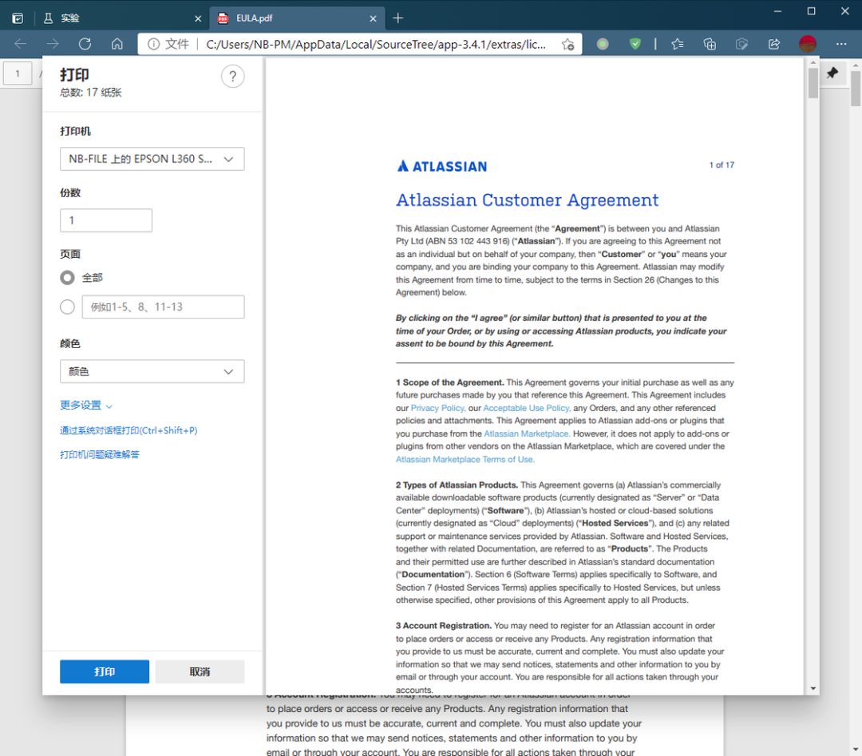View site information icon in address bar
Viewport: 862px width, 756px height.
pos(153,44)
